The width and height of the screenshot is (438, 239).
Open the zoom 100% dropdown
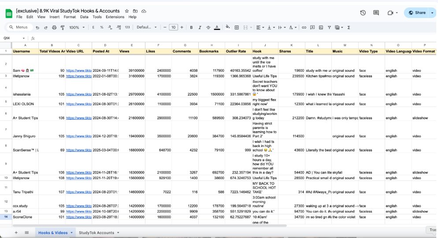tap(77, 27)
